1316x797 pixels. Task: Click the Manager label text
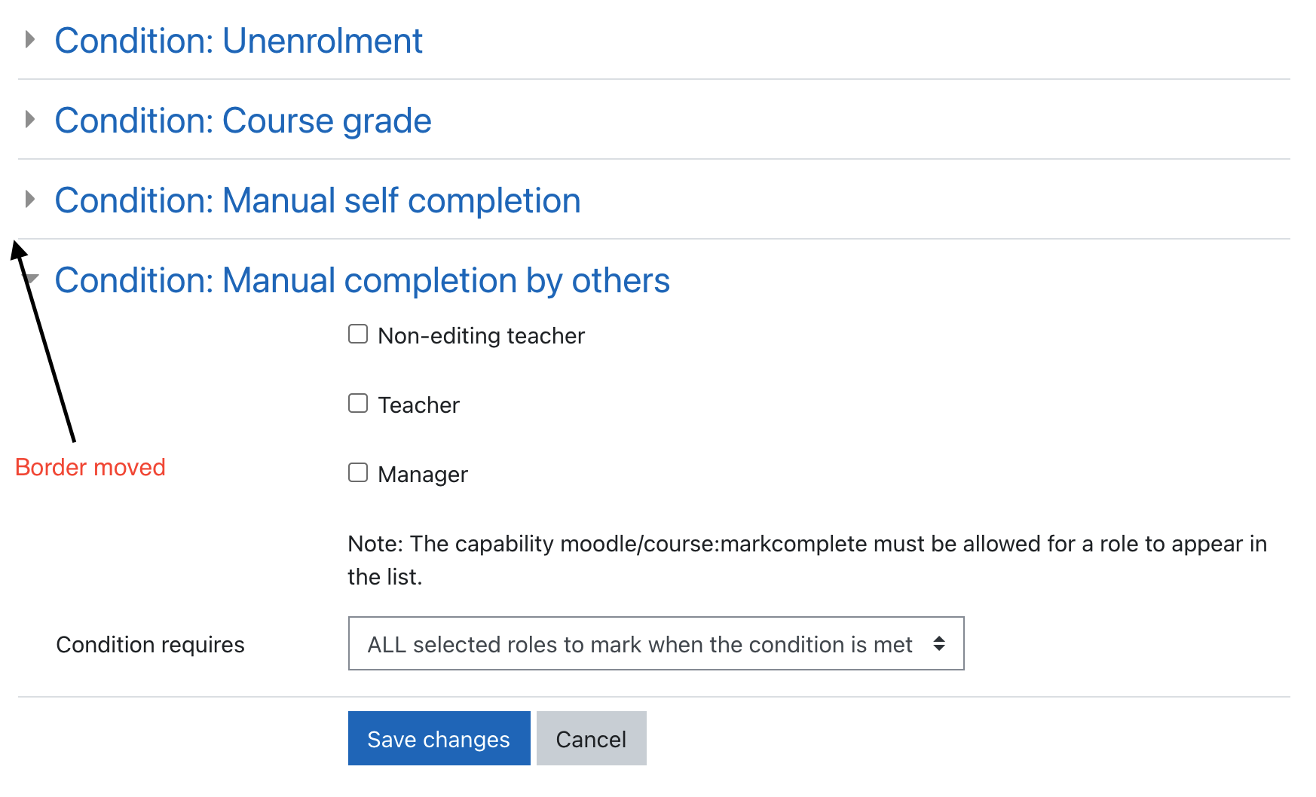pos(423,475)
